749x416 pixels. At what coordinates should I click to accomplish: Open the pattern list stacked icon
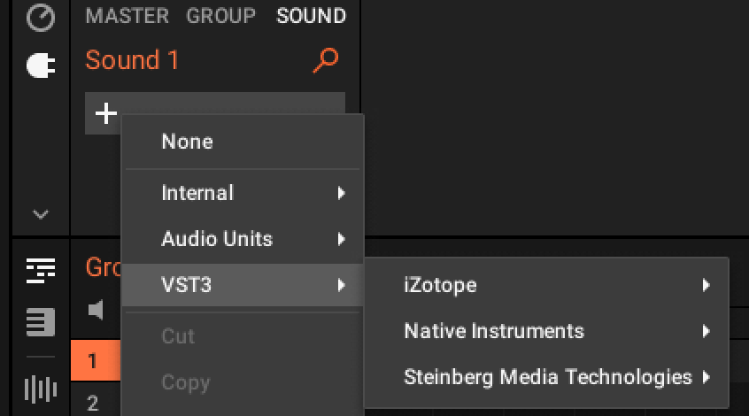point(41,322)
